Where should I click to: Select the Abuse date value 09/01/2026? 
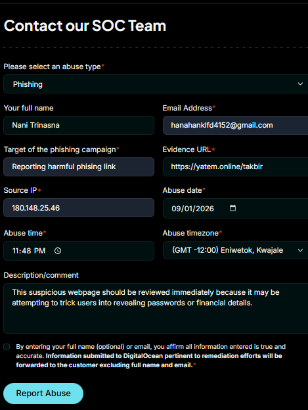point(192,209)
